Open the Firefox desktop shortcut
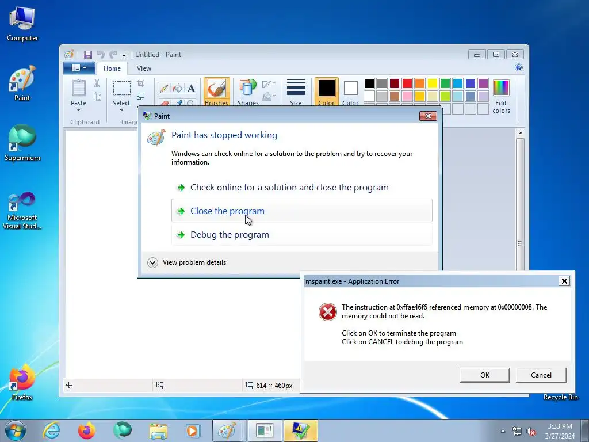This screenshot has height=442, width=589. (22, 383)
